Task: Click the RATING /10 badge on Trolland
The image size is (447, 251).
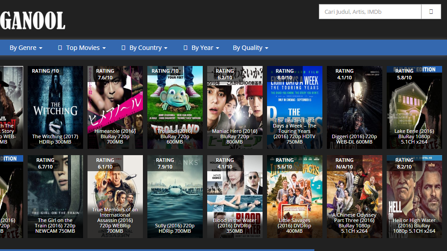Action: 165,71
